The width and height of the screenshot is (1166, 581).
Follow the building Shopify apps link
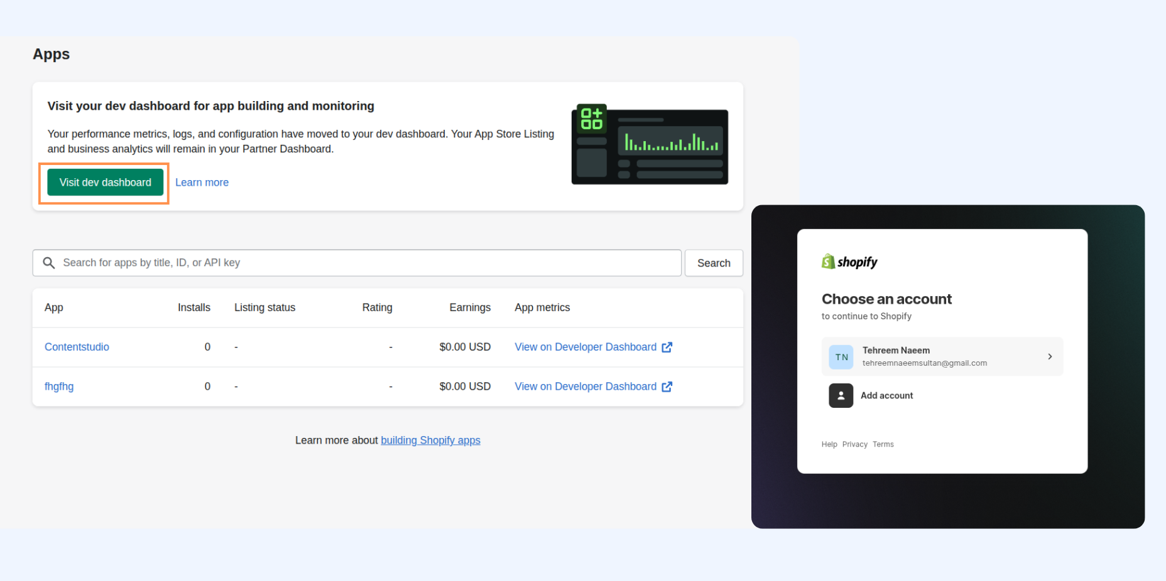point(430,440)
